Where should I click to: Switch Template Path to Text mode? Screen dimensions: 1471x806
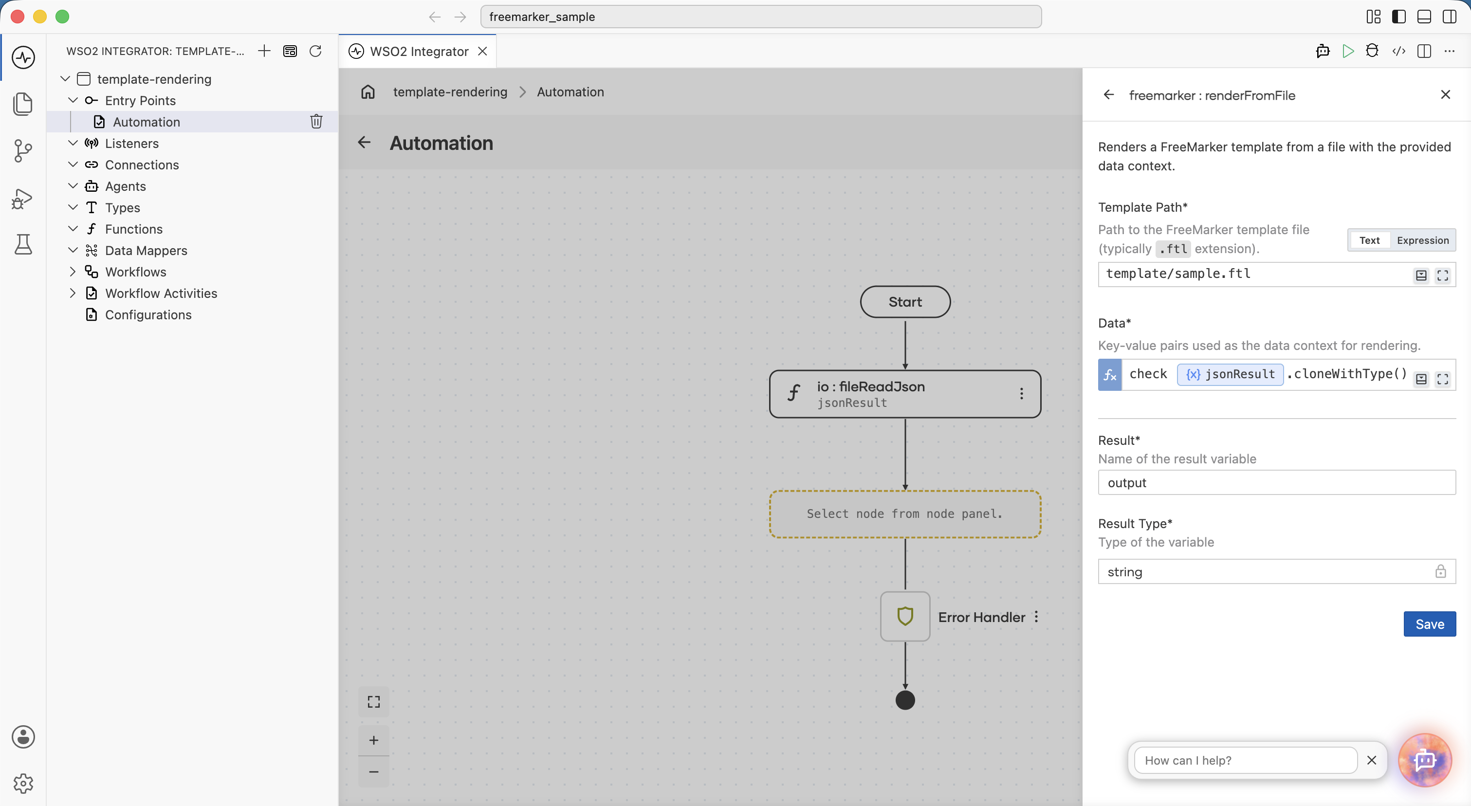tap(1369, 240)
